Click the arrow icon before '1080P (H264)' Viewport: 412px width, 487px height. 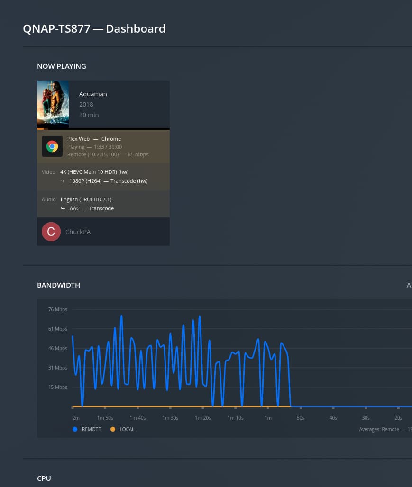pyautogui.click(x=63, y=181)
